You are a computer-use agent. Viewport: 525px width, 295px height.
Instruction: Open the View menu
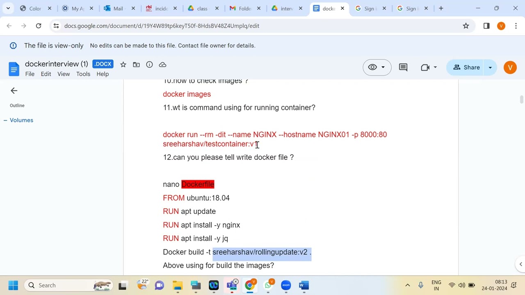pyautogui.click(x=64, y=74)
